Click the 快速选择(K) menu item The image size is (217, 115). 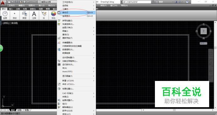tap(77, 24)
